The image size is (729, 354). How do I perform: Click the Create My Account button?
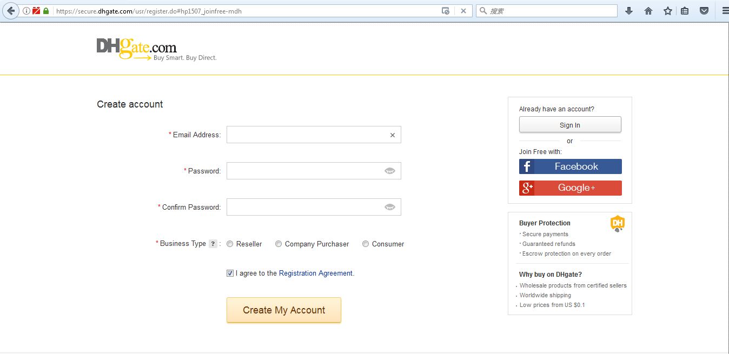283,310
